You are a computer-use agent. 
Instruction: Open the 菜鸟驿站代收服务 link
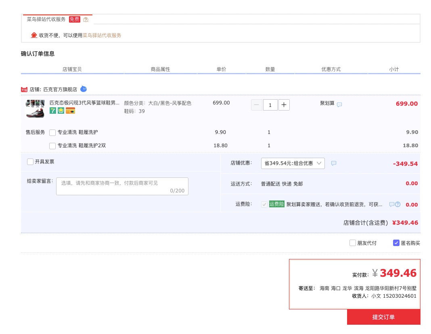coord(102,35)
